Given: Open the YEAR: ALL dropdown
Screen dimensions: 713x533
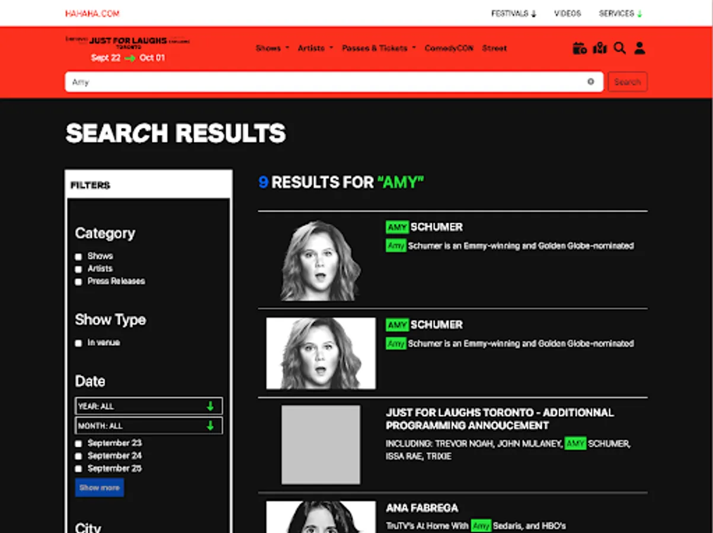Looking at the screenshot, I should [149, 406].
